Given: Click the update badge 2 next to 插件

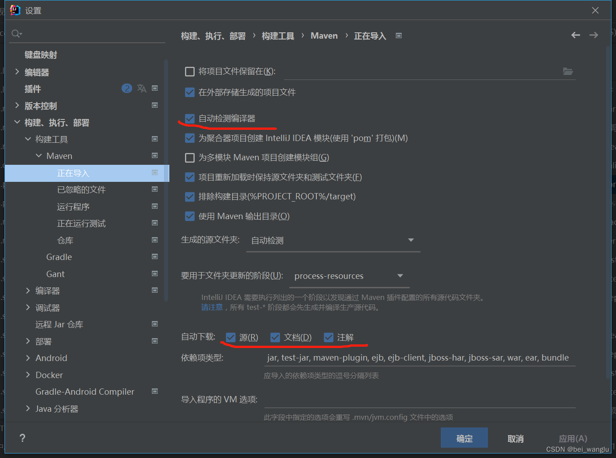Looking at the screenshot, I should (127, 88).
